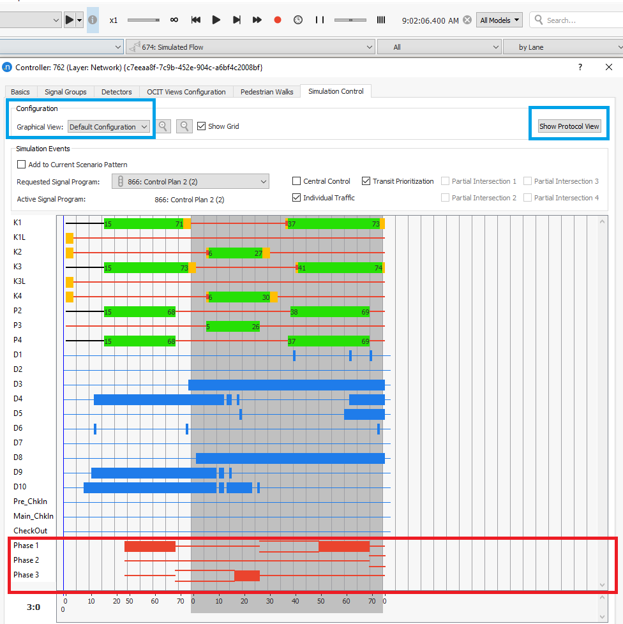The width and height of the screenshot is (623, 624).
Task: Switch to the Signal Groups tab
Action: 65,92
